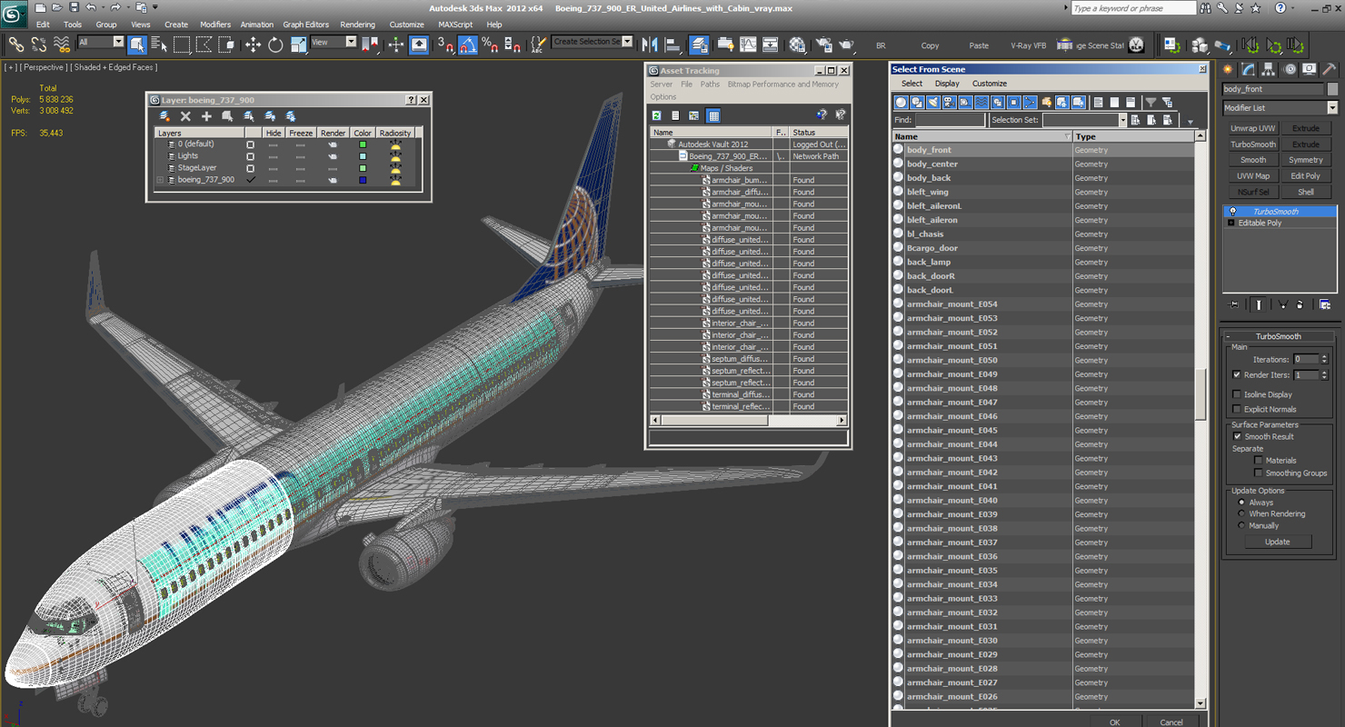Expand Editable Poly stack entry

point(1231,223)
